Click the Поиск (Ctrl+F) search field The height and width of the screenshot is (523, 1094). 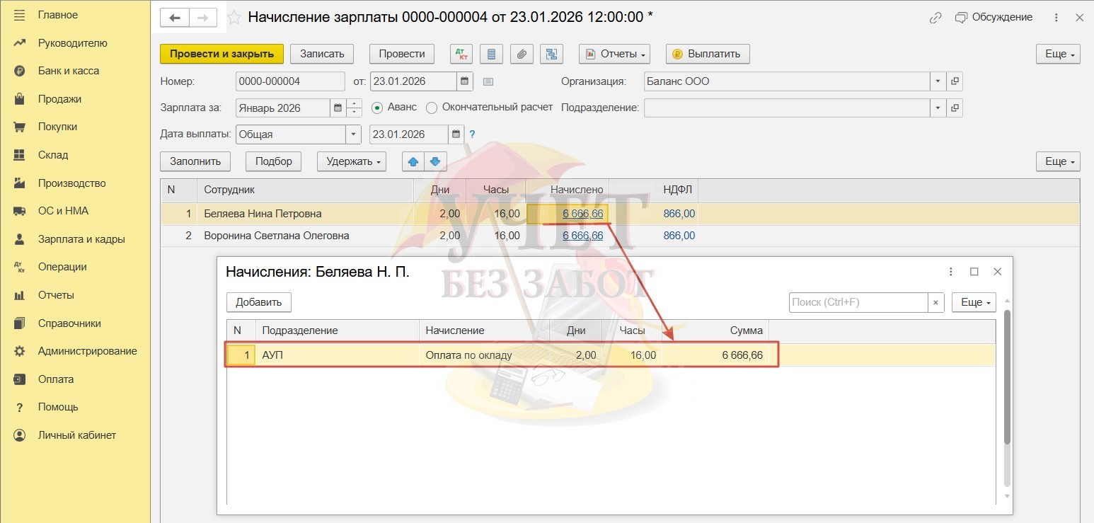pos(858,302)
